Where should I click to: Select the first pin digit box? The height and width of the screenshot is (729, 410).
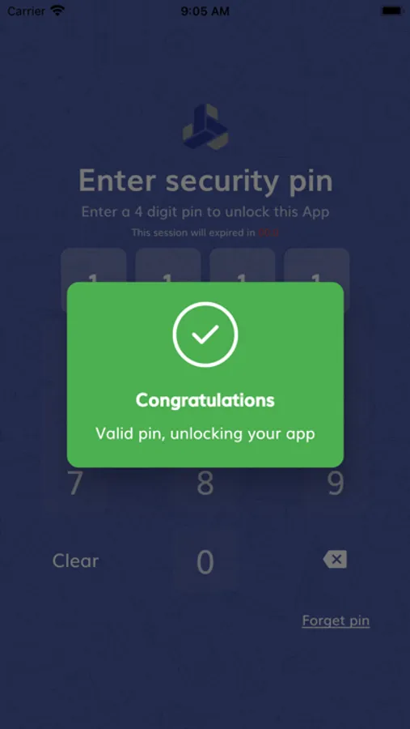point(93,280)
